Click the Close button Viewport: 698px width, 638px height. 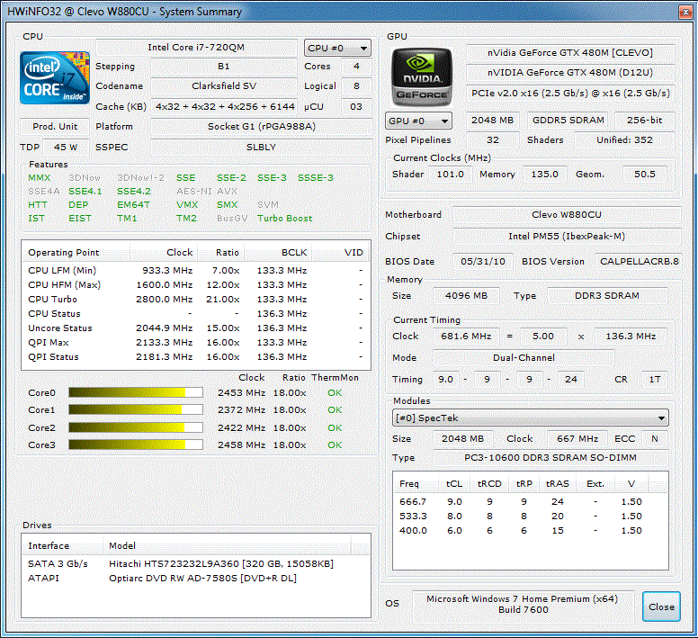point(661,607)
